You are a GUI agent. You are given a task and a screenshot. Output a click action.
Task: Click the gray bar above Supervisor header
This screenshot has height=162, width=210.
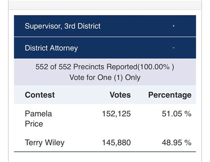coord(105,5)
